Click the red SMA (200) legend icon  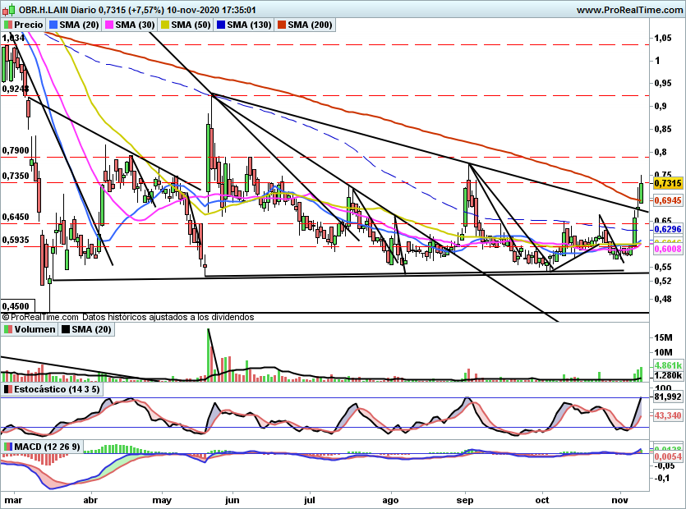[x=282, y=25]
